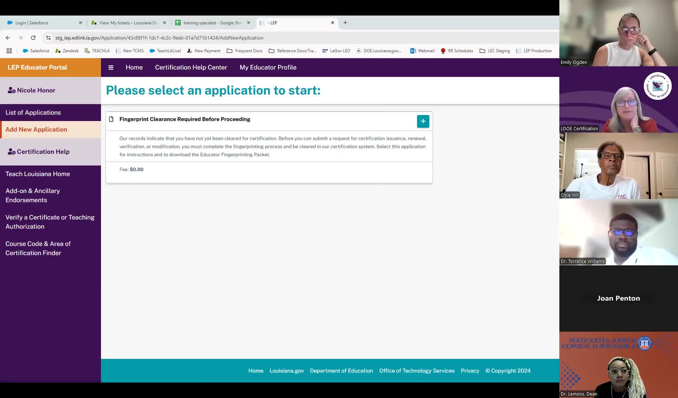
Task: Close the Login | Salesforce tab
Action: pos(80,22)
